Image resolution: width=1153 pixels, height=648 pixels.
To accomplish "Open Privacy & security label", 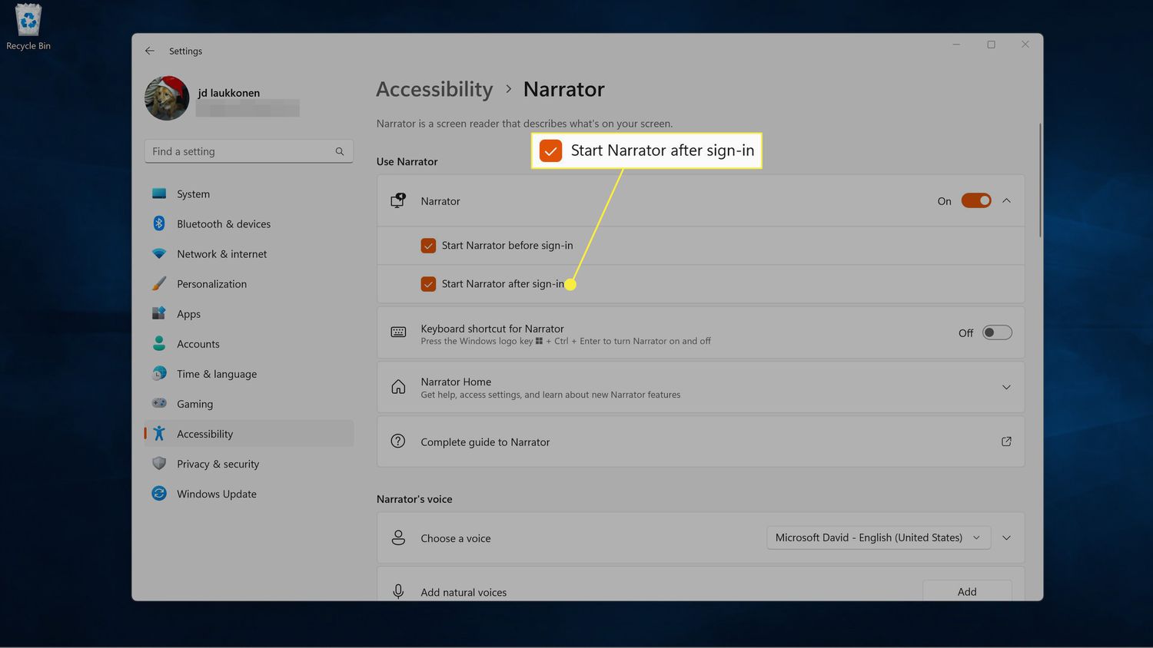I will 218,464.
